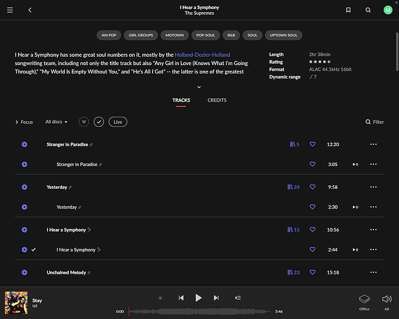Open the now playing track title Stay

[x=37, y=300]
